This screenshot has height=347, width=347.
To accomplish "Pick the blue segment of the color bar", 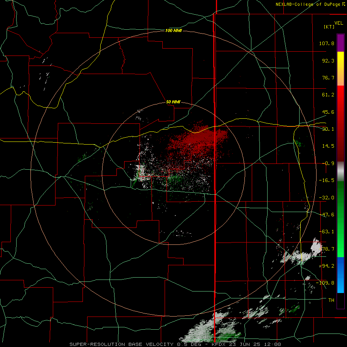I will [x=340, y=275].
